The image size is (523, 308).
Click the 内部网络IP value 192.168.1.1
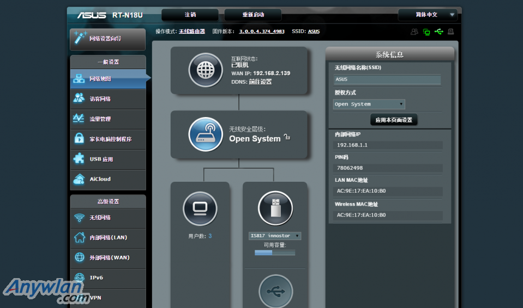coord(352,145)
